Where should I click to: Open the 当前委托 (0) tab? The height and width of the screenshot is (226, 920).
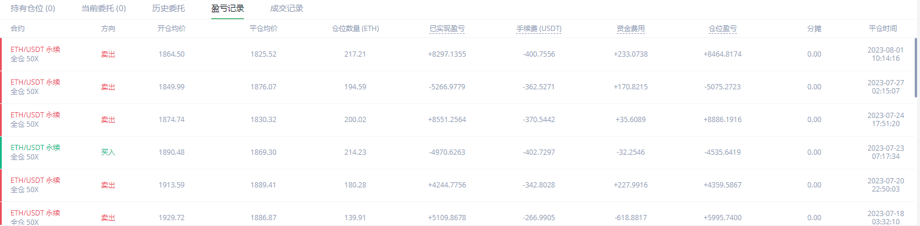pos(104,8)
